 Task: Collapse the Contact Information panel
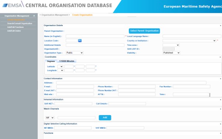click(221, 79)
